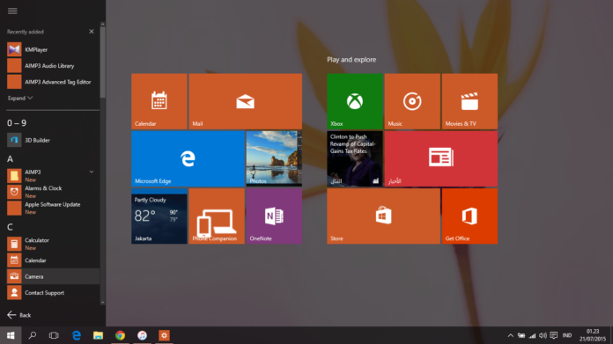Open the Photos tile
Screen dimensions: 613x344
click(274, 159)
